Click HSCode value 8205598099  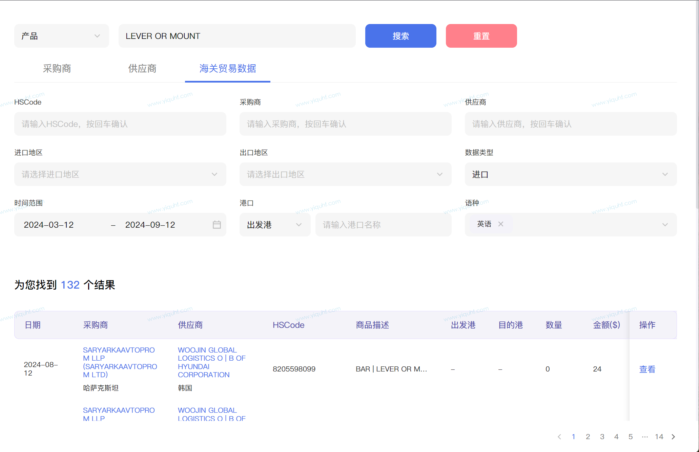(x=294, y=369)
